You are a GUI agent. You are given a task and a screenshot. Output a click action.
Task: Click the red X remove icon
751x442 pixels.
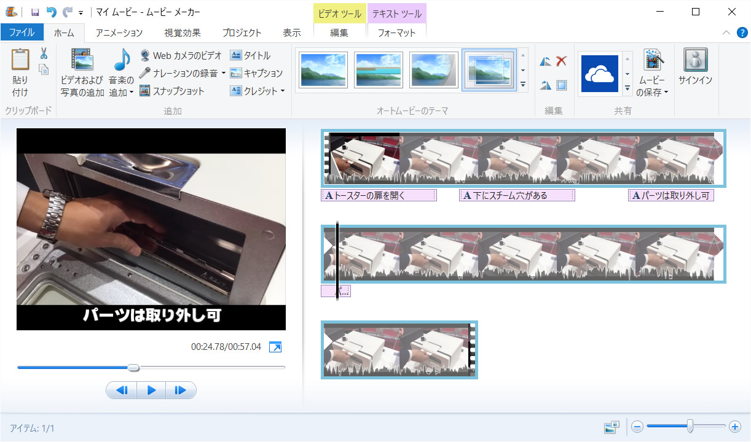tap(561, 61)
